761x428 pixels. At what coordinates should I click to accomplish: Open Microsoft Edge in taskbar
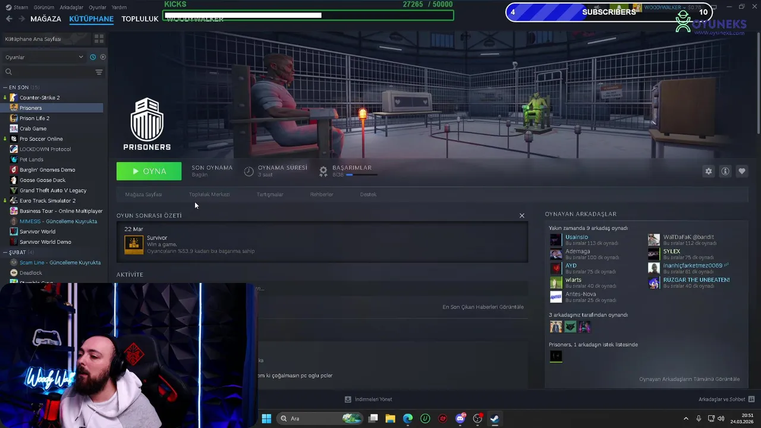click(408, 418)
